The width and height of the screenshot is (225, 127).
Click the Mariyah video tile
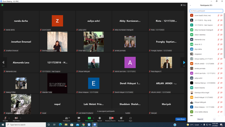(166, 104)
